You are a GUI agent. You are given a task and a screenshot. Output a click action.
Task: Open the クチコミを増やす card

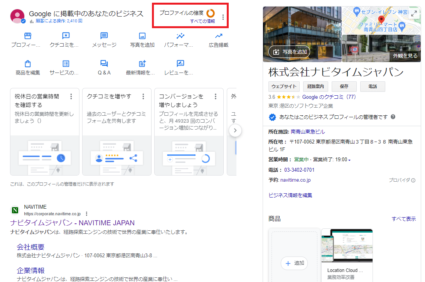pyautogui.click(x=117, y=132)
